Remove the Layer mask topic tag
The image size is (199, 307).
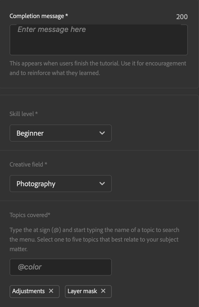point(103,291)
